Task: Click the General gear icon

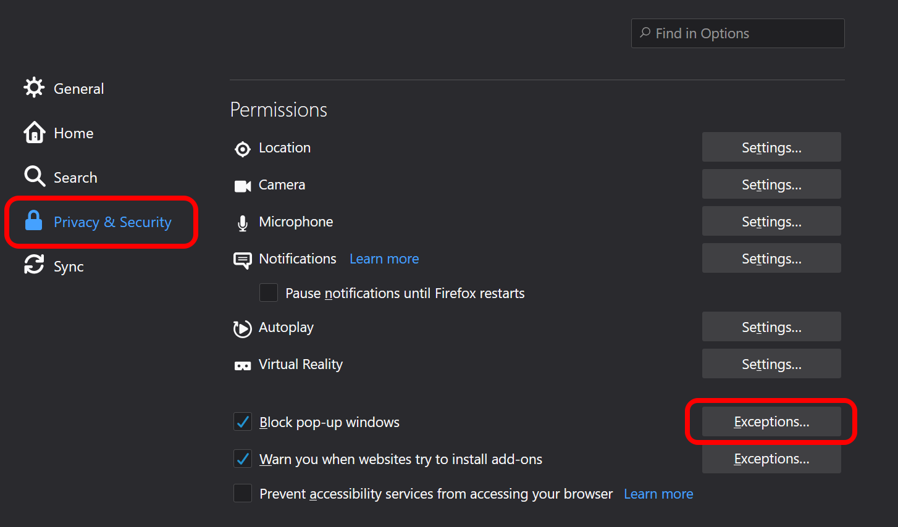Action: (x=34, y=88)
